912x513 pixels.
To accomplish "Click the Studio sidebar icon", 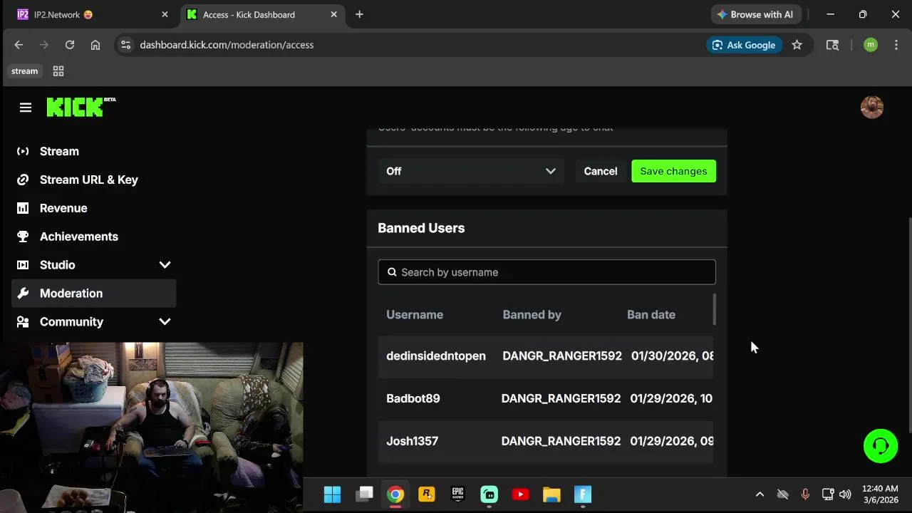I will [x=23, y=265].
